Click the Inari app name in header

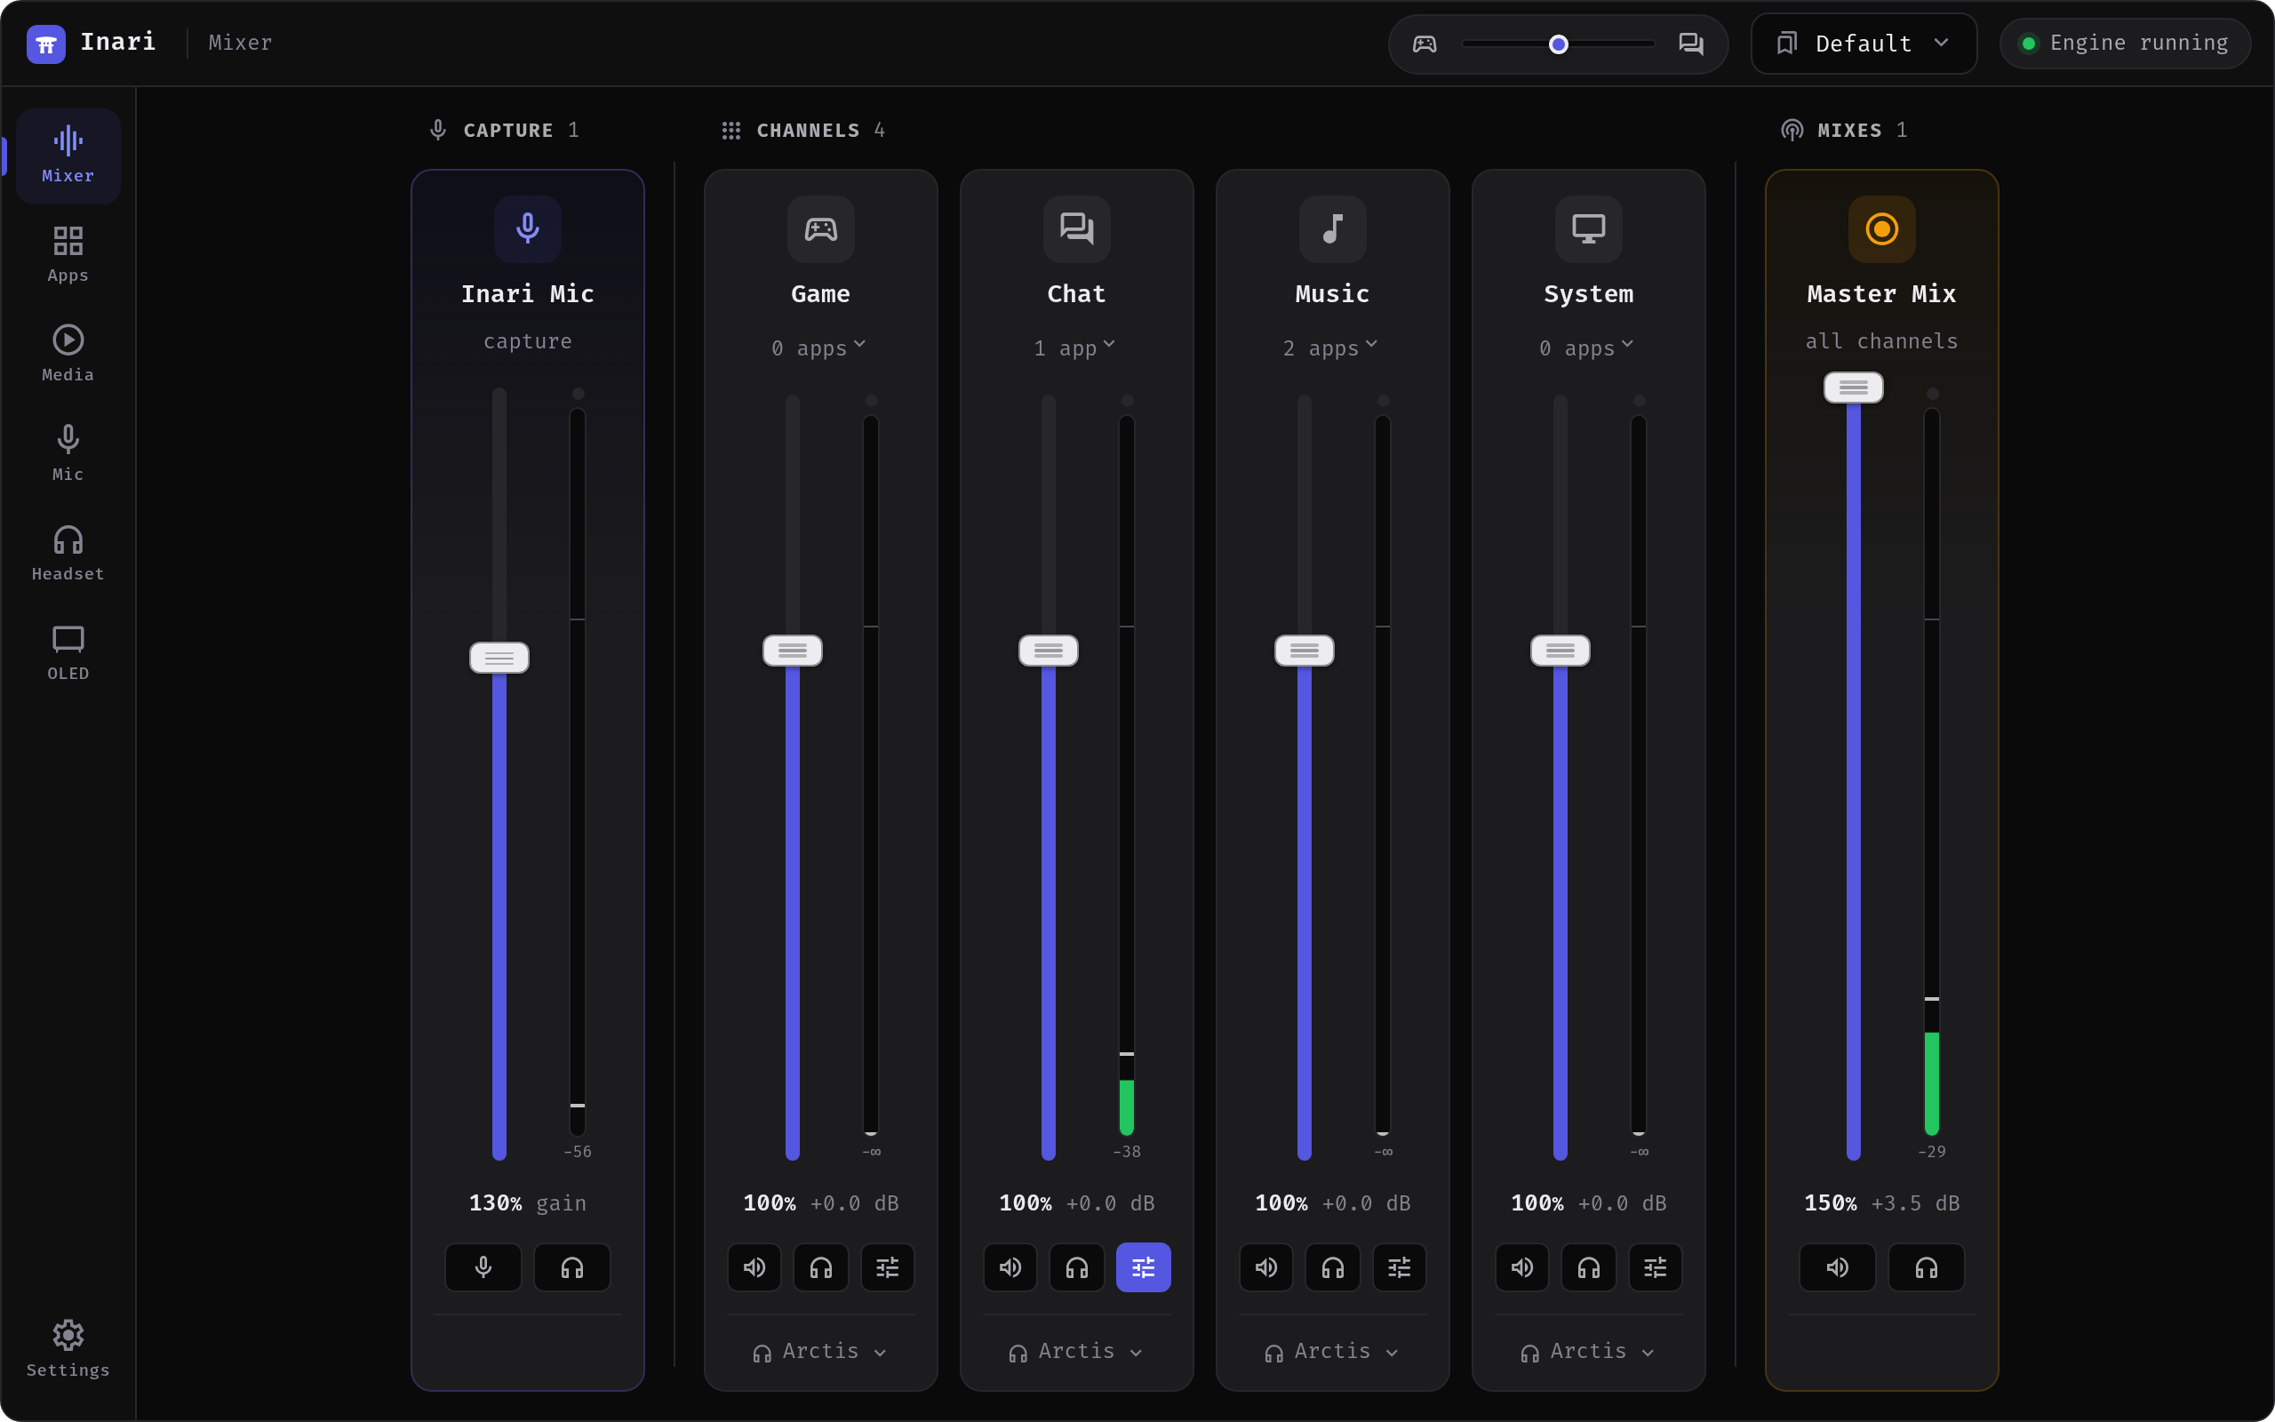click(117, 43)
